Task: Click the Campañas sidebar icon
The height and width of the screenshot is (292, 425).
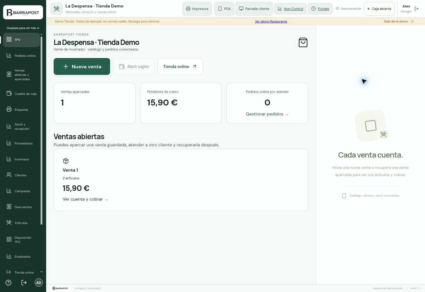Action: [9, 191]
